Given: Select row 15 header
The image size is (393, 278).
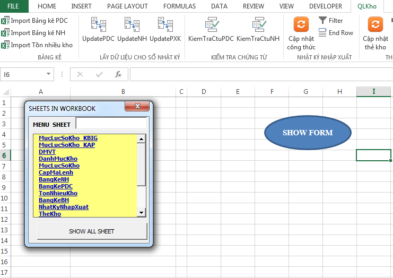Looking at the screenshot, I should [5, 251].
